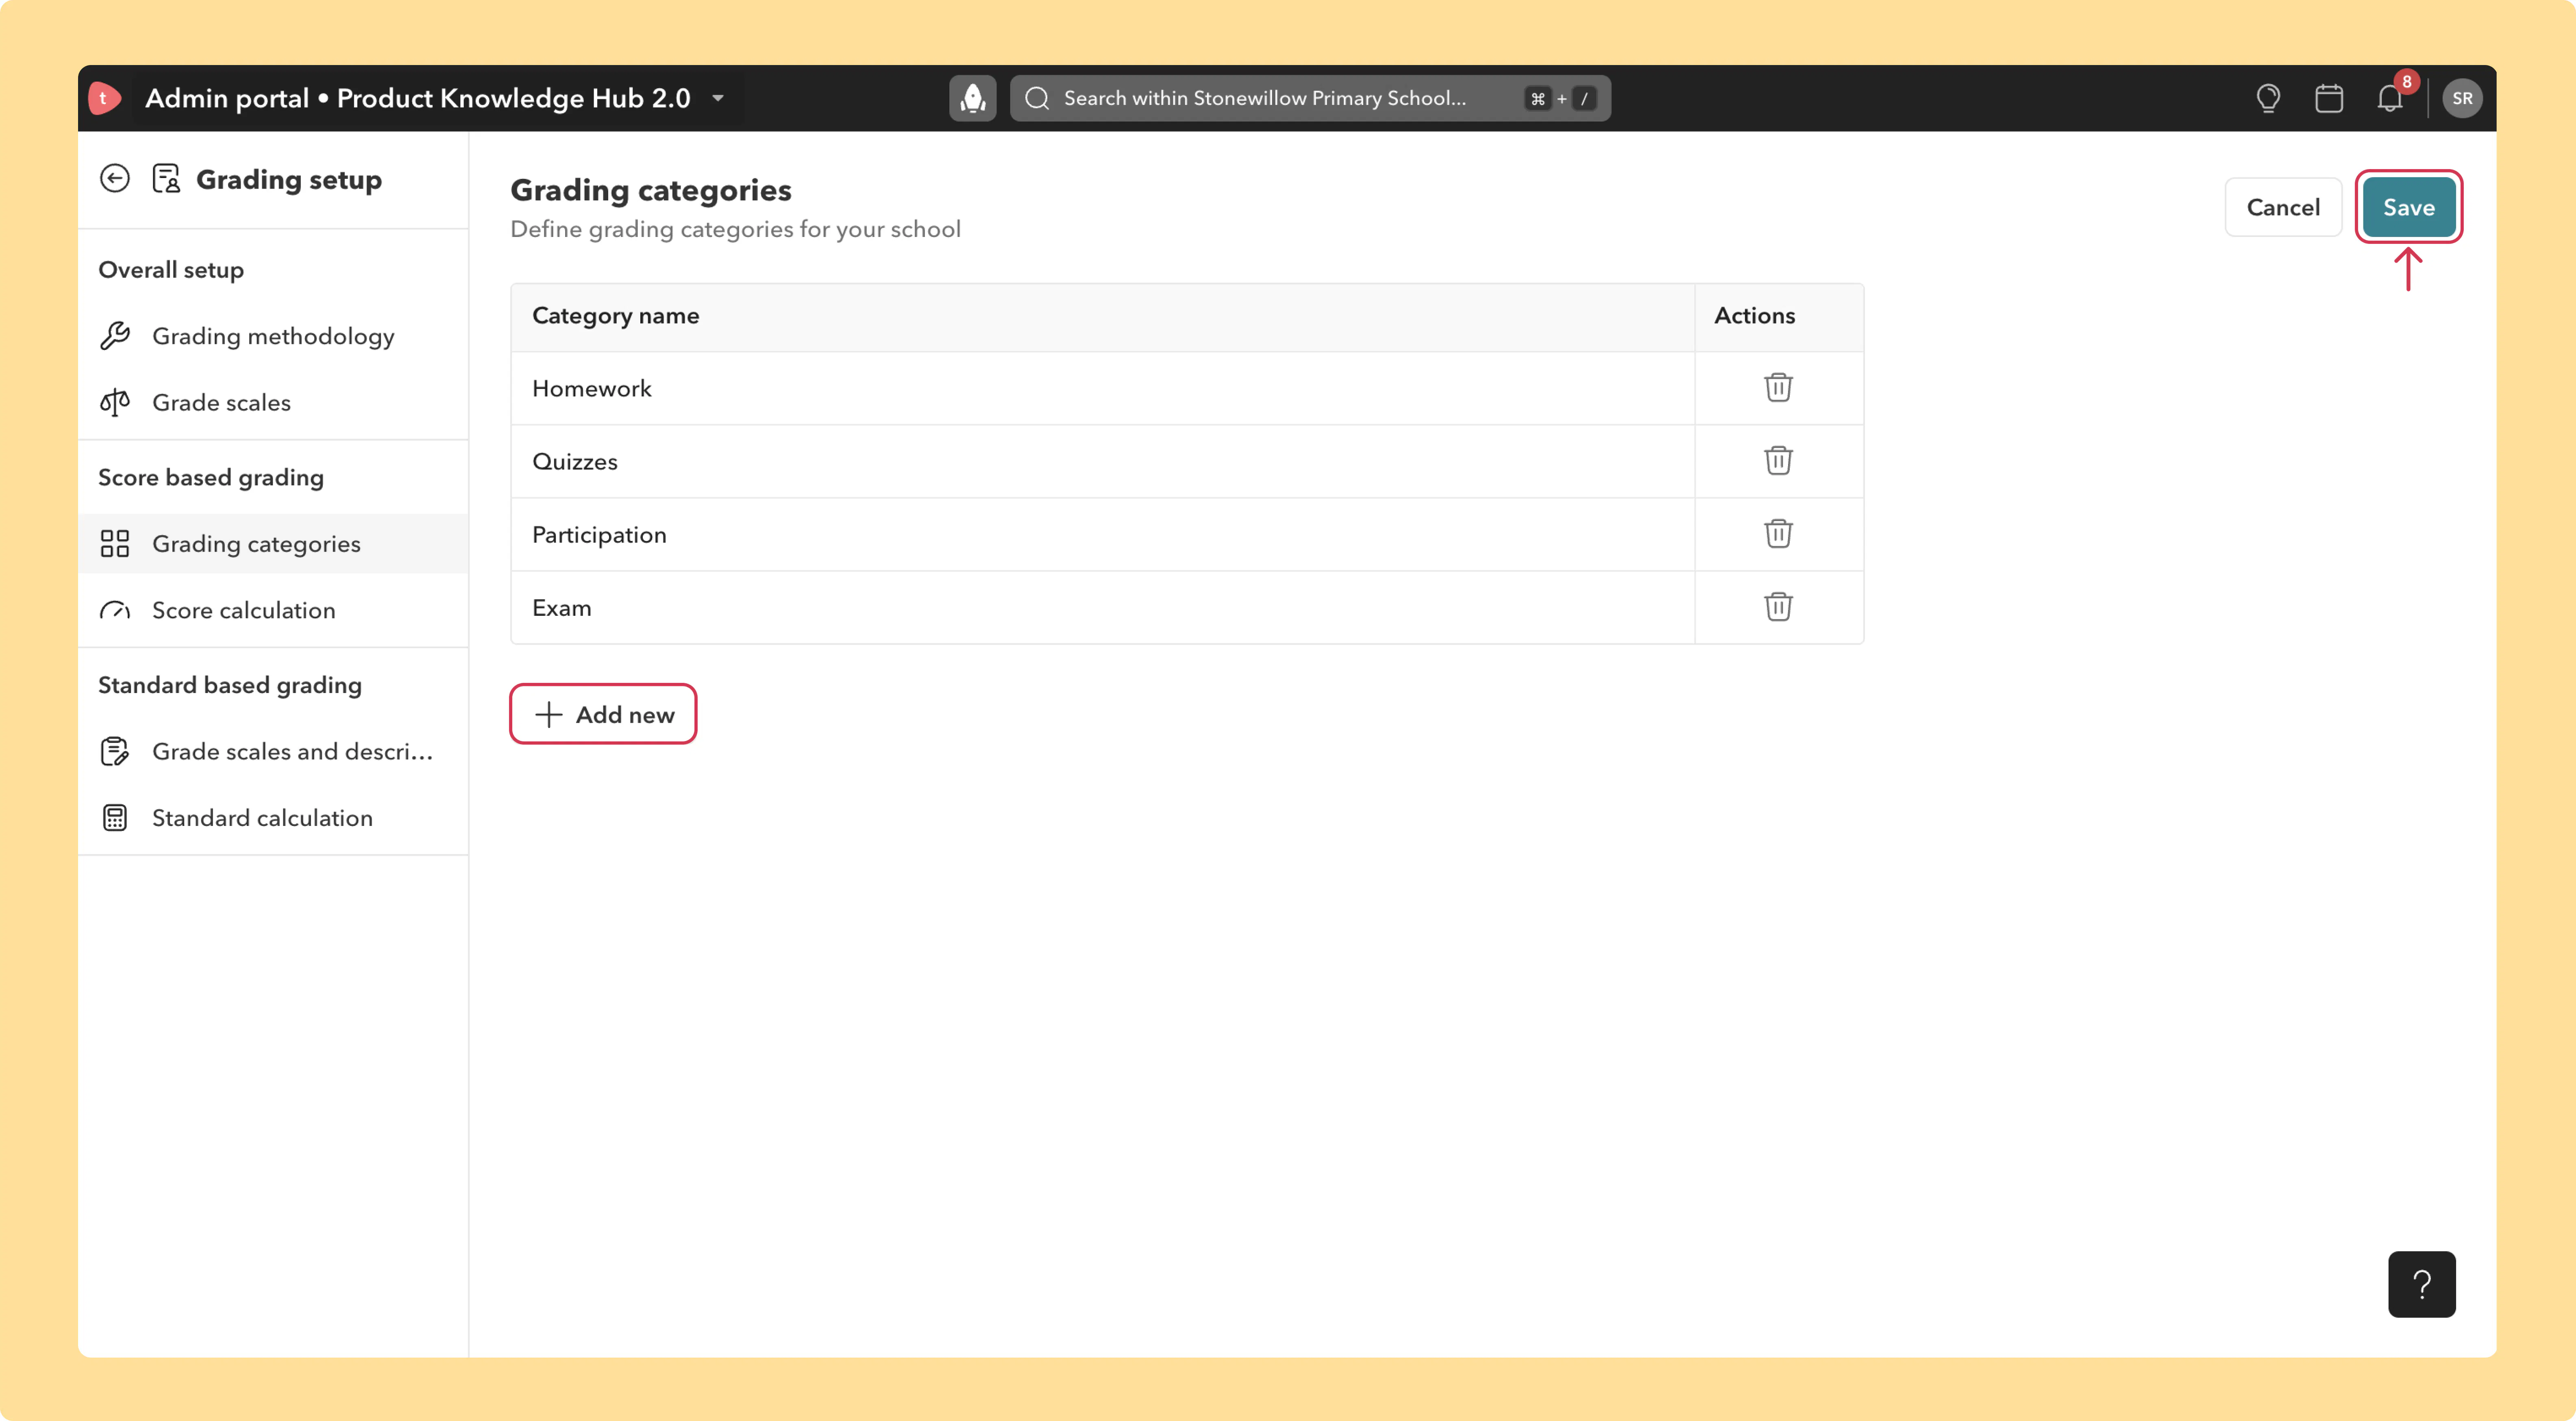2576x1421 pixels.
Task: Click the red app logo in the top bar
Action: pos(104,98)
